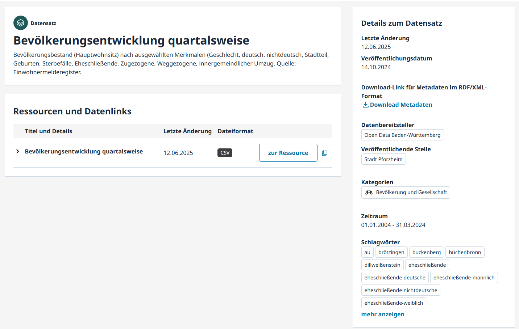Click the CSV format badge
This screenshot has width=519, height=329.
tap(225, 153)
